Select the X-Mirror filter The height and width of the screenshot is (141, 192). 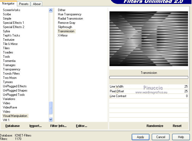[x=63, y=35]
